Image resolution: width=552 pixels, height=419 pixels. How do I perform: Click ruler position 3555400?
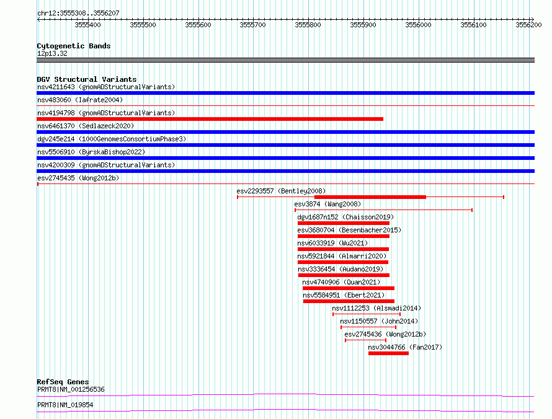(x=87, y=25)
